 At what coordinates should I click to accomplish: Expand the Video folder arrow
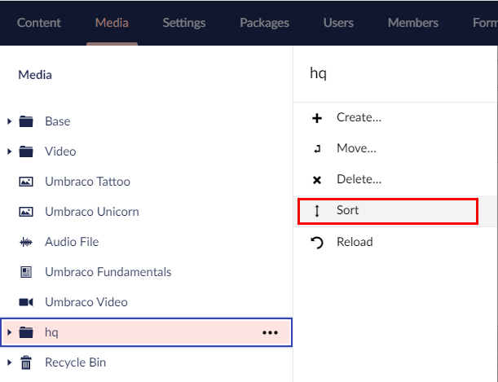coord(10,151)
